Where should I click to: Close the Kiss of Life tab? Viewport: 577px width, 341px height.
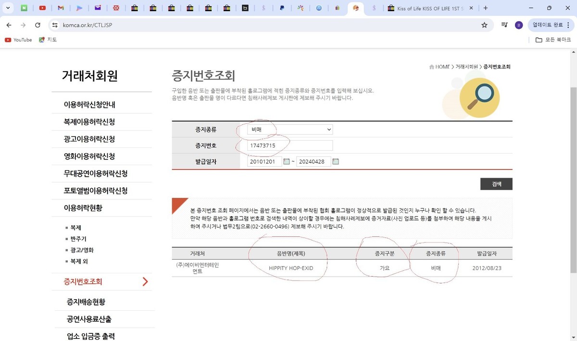471,8
